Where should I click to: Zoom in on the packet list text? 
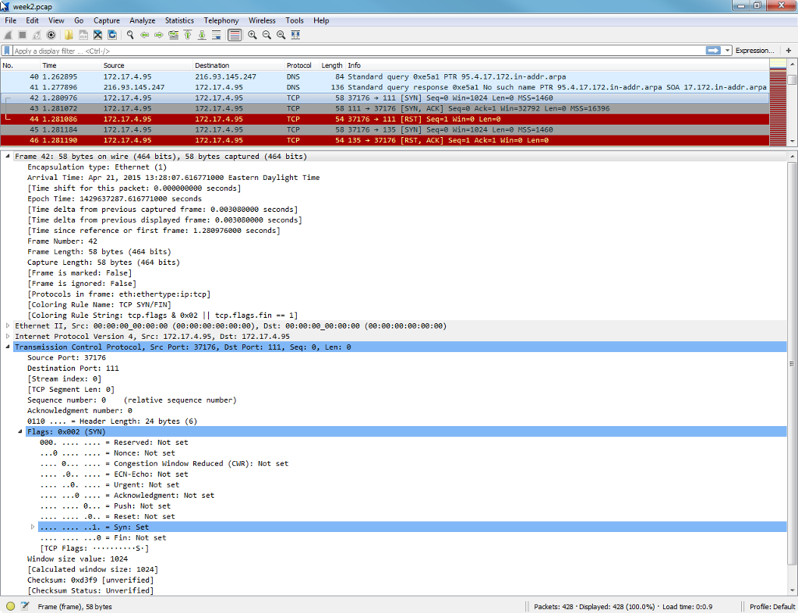click(252, 34)
